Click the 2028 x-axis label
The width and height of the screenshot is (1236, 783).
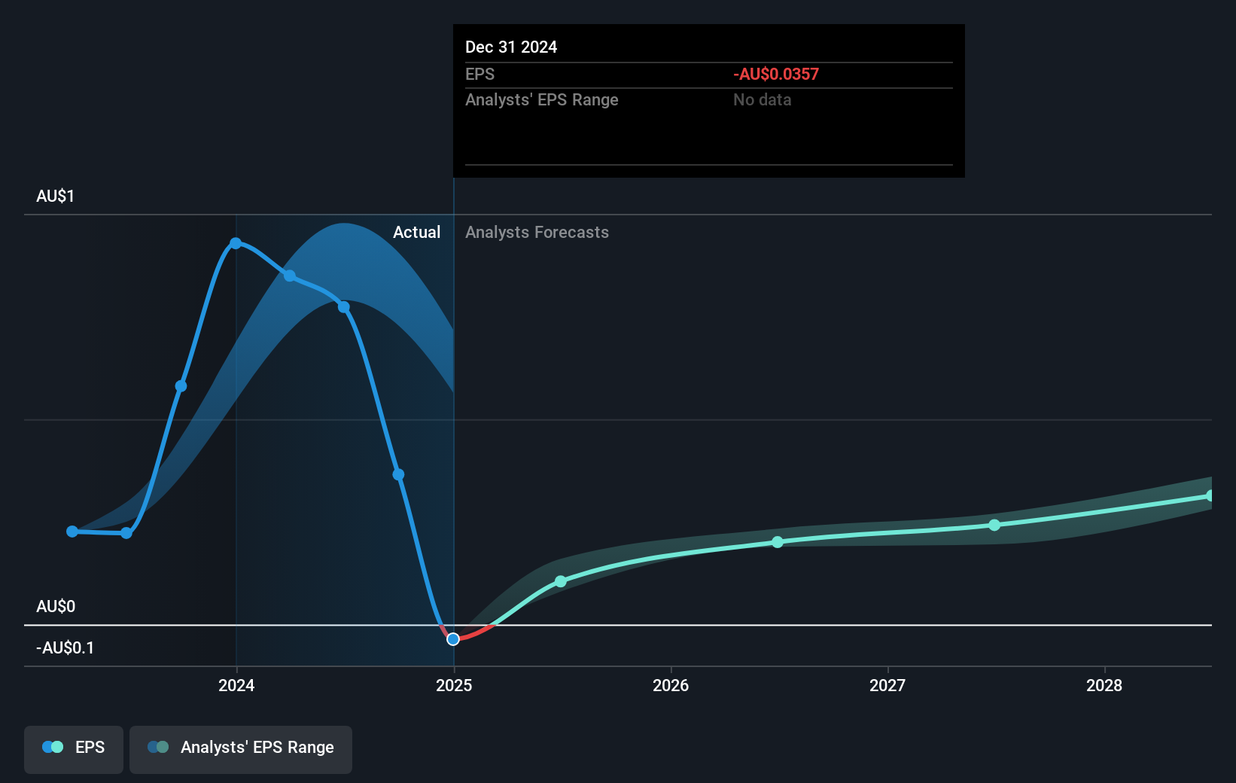1104,685
